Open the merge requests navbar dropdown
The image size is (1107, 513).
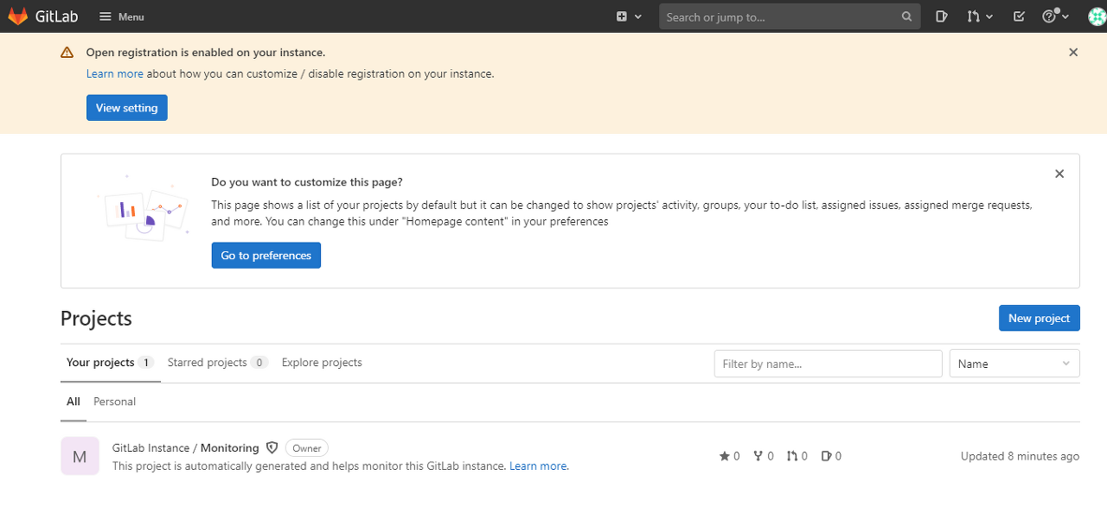pyautogui.click(x=980, y=16)
